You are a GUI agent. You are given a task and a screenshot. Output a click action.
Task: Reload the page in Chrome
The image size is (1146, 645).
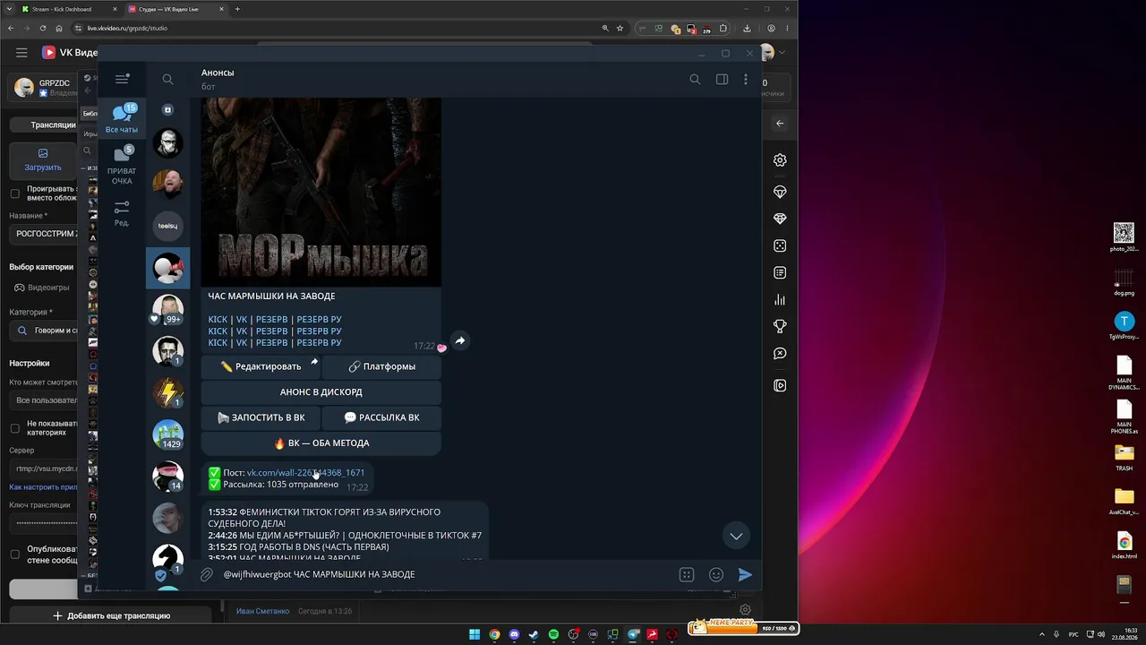point(43,28)
